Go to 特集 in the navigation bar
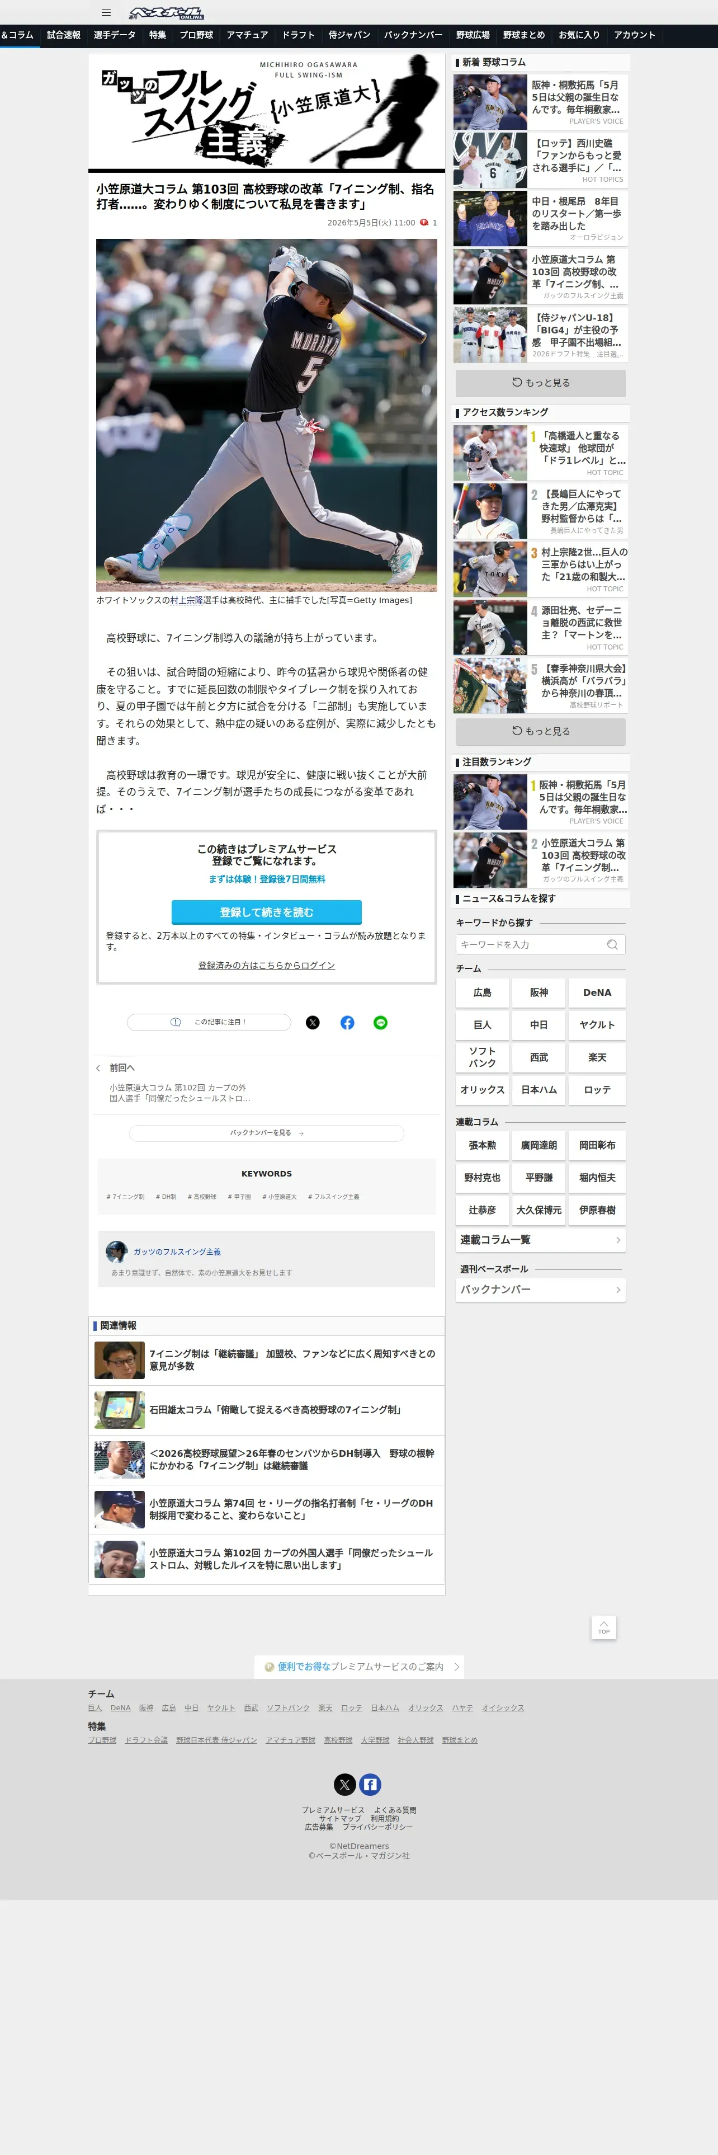The image size is (718, 2155). point(157,35)
